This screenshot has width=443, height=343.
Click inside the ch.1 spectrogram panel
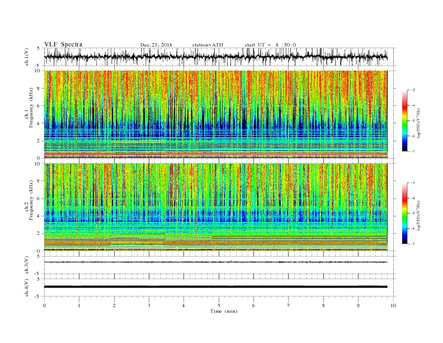(215, 114)
